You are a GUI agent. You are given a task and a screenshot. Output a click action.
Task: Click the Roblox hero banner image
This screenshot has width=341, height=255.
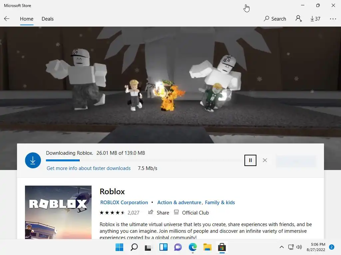tap(170, 85)
